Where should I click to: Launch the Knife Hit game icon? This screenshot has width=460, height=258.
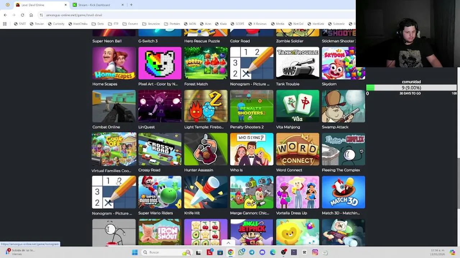click(206, 192)
